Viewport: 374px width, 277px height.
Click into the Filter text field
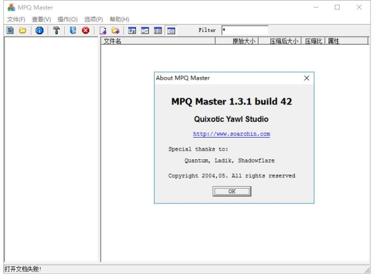click(x=244, y=30)
